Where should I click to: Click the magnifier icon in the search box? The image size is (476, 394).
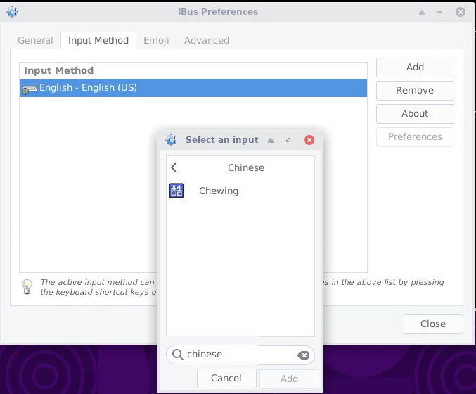click(x=177, y=355)
